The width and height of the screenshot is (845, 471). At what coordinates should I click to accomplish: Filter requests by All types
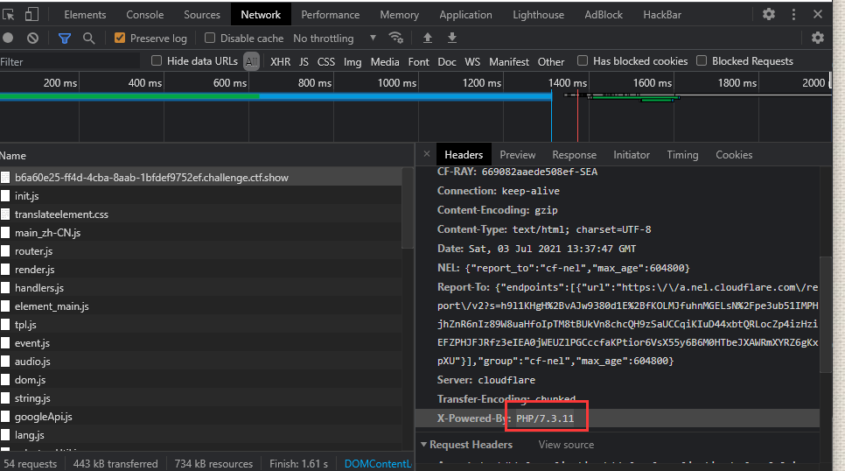pos(251,61)
